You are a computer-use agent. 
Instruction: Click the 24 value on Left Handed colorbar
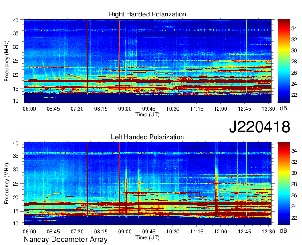pyautogui.click(x=294, y=206)
